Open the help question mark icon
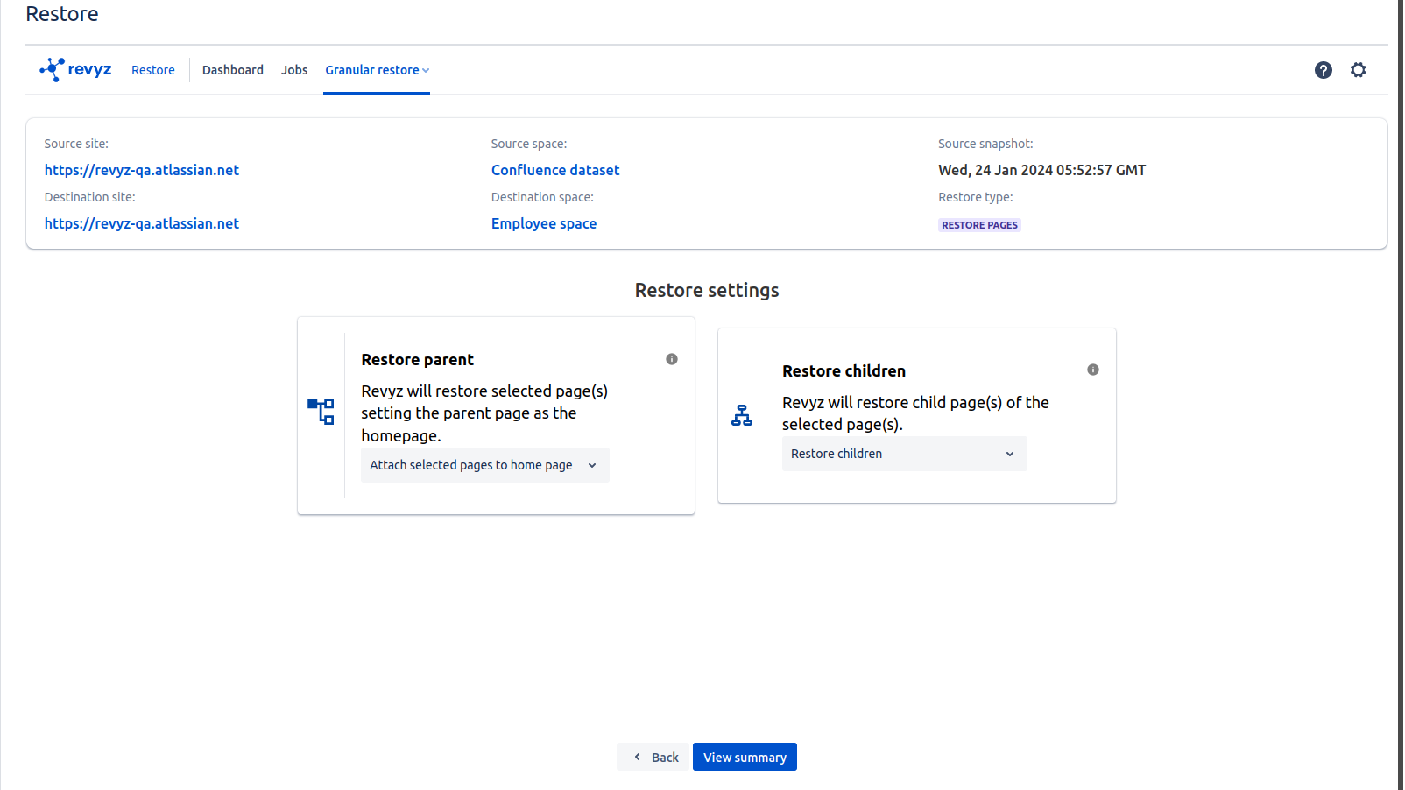The height and width of the screenshot is (790, 1405). 1324,70
